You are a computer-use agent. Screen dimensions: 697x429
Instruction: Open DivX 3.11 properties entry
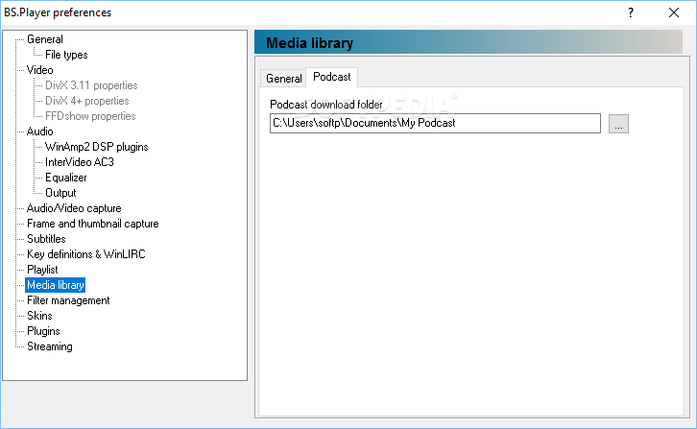tap(91, 85)
